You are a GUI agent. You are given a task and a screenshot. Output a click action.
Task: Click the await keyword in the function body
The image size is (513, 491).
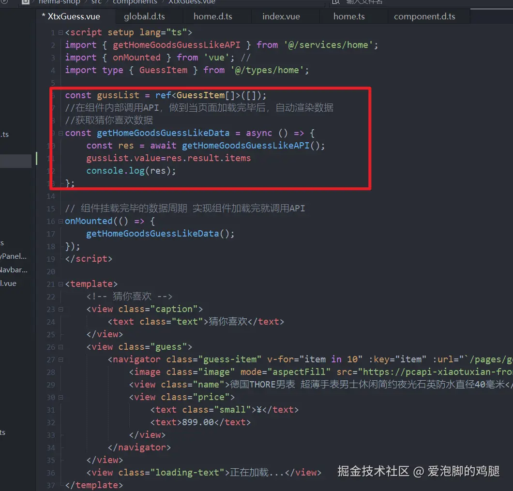[x=163, y=146]
